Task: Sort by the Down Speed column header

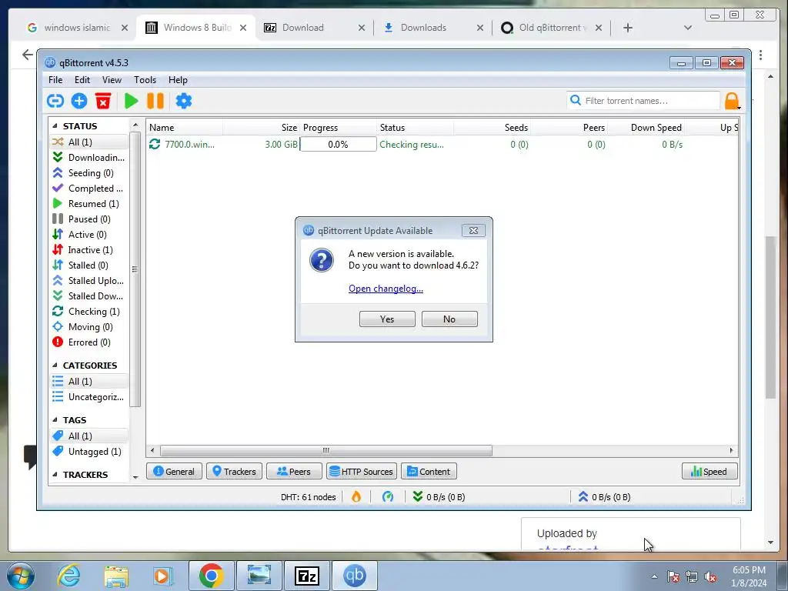Action: [x=656, y=128]
